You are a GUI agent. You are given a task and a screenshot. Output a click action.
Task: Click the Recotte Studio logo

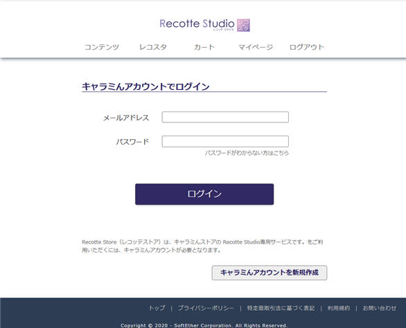pos(204,25)
